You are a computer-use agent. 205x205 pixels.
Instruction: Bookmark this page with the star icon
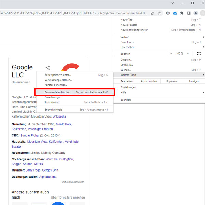[x=159, y=13]
